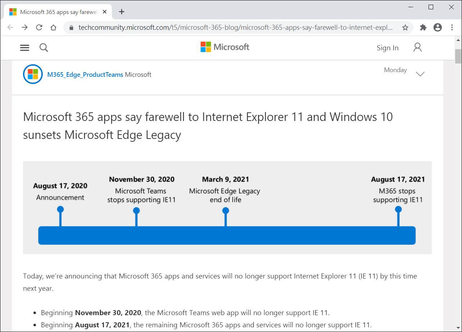Open the hamburger navigation menu
Viewport: 462px width, 332px height.
point(24,48)
